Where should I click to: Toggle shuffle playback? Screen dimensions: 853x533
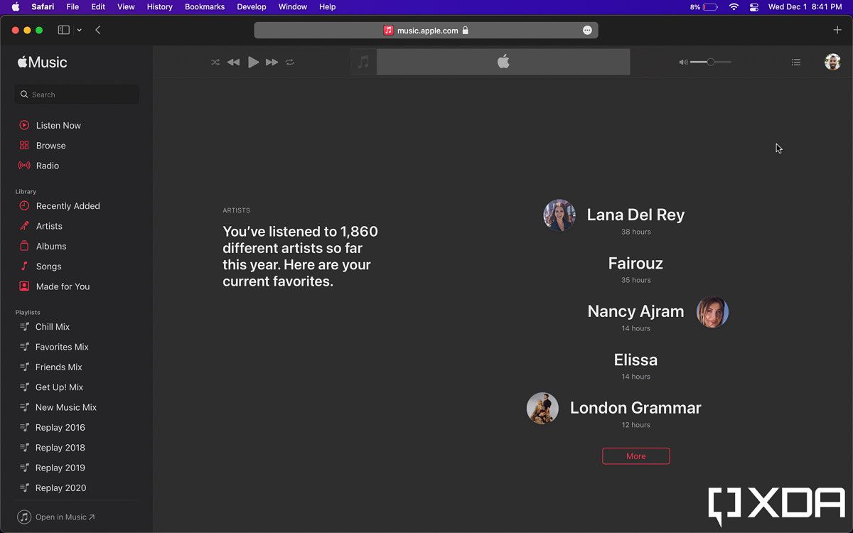(215, 63)
